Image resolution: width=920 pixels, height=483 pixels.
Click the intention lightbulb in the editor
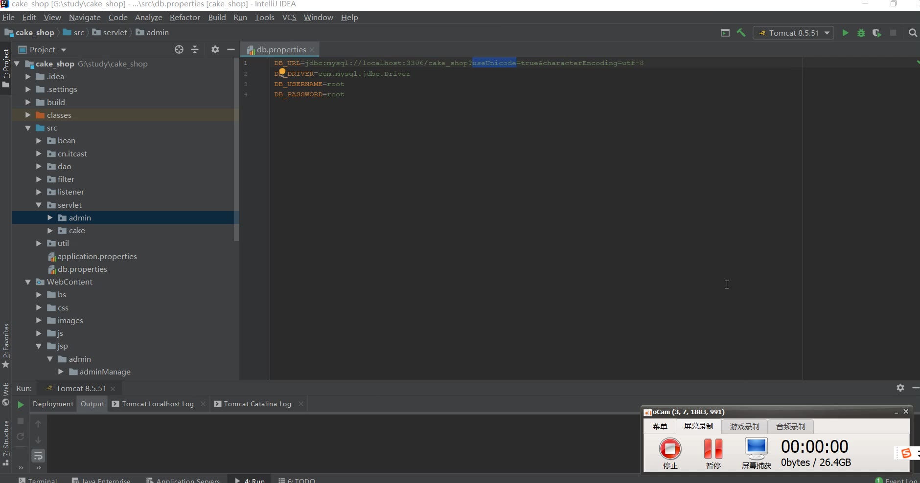(282, 72)
